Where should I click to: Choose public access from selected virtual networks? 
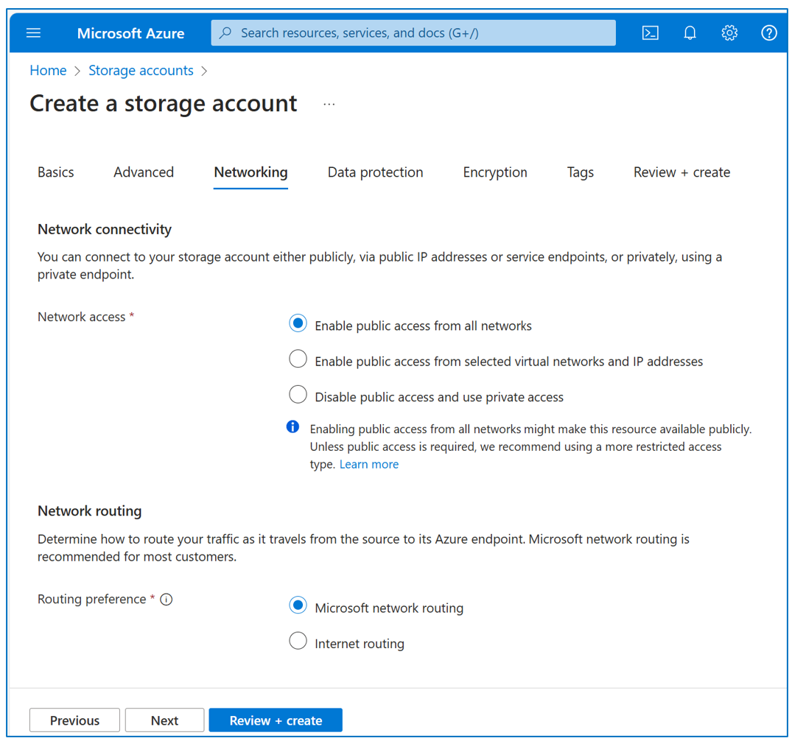coord(298,359)
